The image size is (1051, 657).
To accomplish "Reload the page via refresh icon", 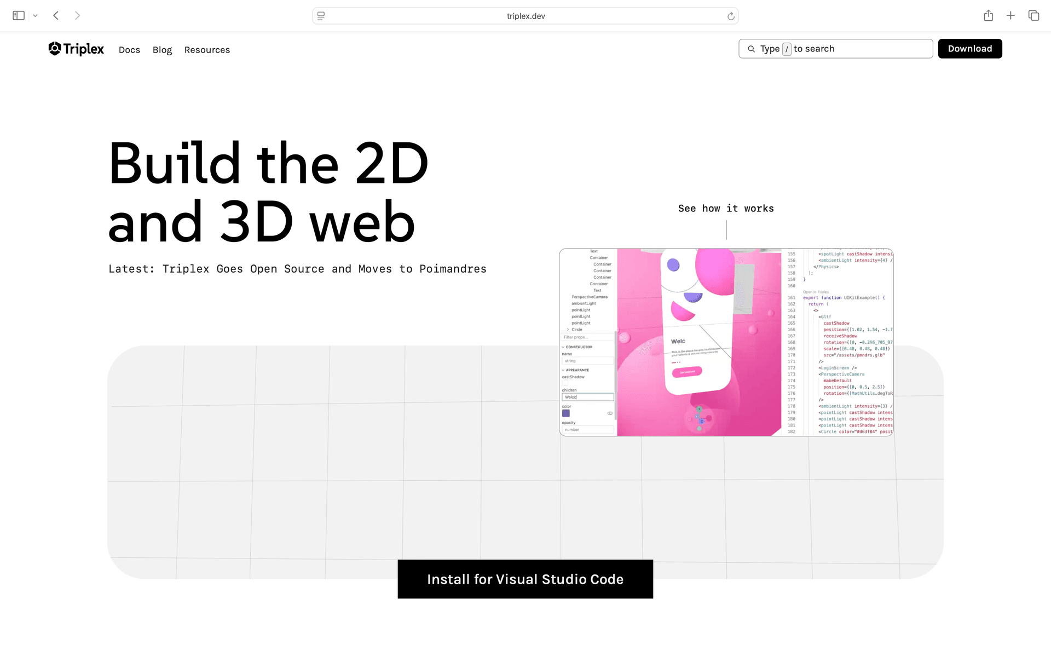I will pos(730,16).
